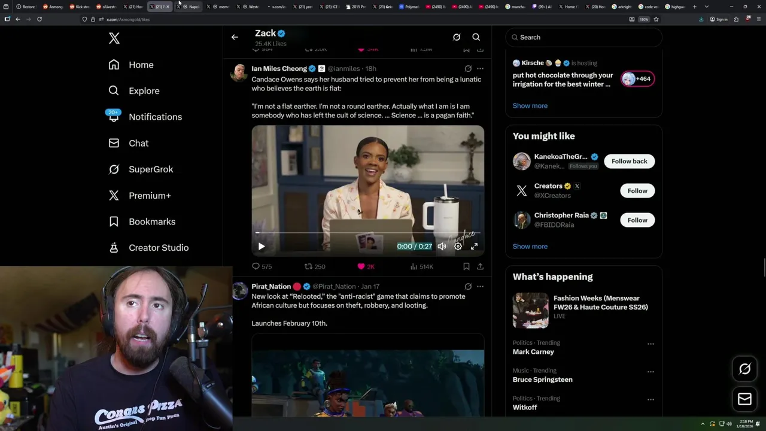Click Show more under Kirsche's space
Screen dimensions: 766x431
point(530,105)
